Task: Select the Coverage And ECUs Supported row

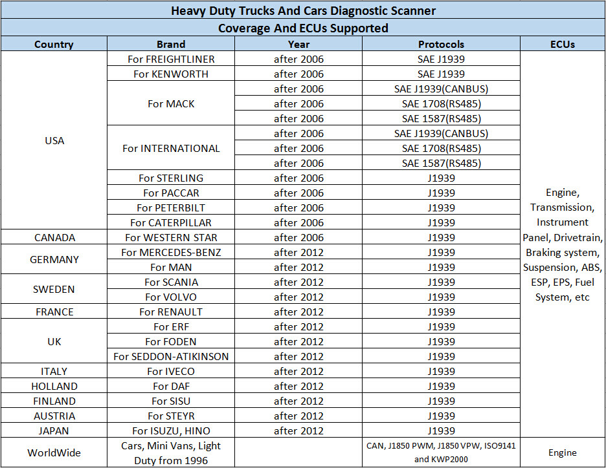Action: pos(303,28)
